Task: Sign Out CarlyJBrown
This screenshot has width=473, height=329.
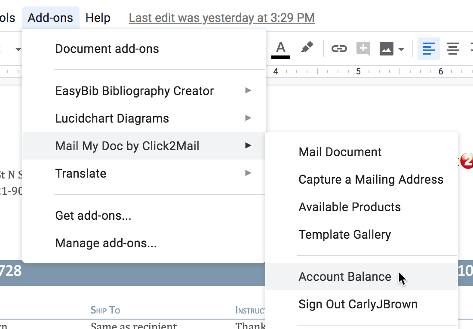Action: coord(361,304)
